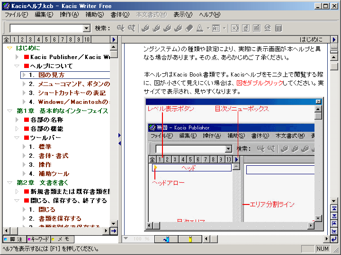341x255 pixels.
Task: Toggle level display button 10
Action: click(87, 40)
